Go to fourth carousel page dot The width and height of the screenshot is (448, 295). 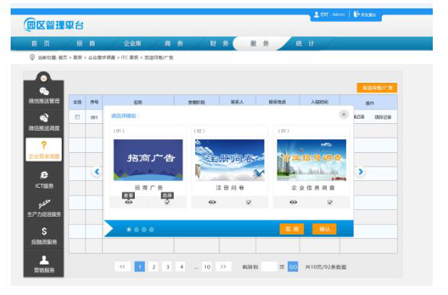(x=152, y=229)
